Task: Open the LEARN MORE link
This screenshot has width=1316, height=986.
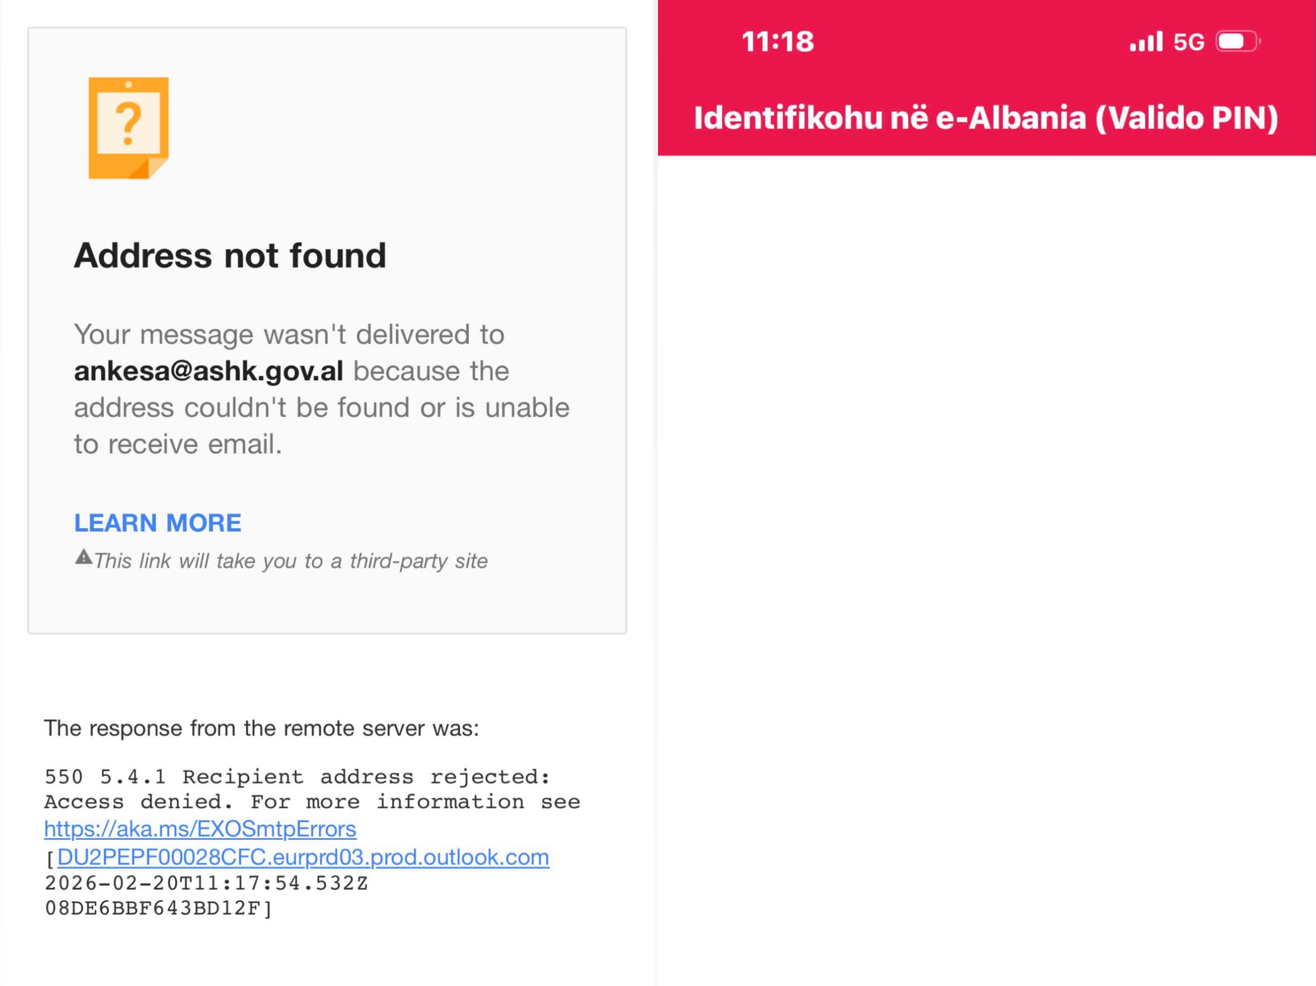Action: [x=158, y=523]
